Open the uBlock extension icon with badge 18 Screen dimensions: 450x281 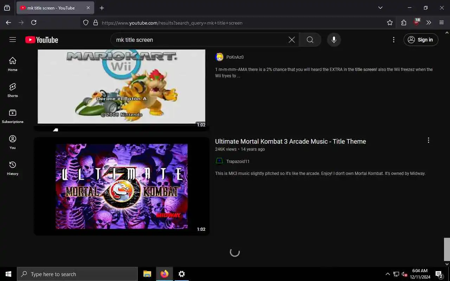[x=417, y=22]
